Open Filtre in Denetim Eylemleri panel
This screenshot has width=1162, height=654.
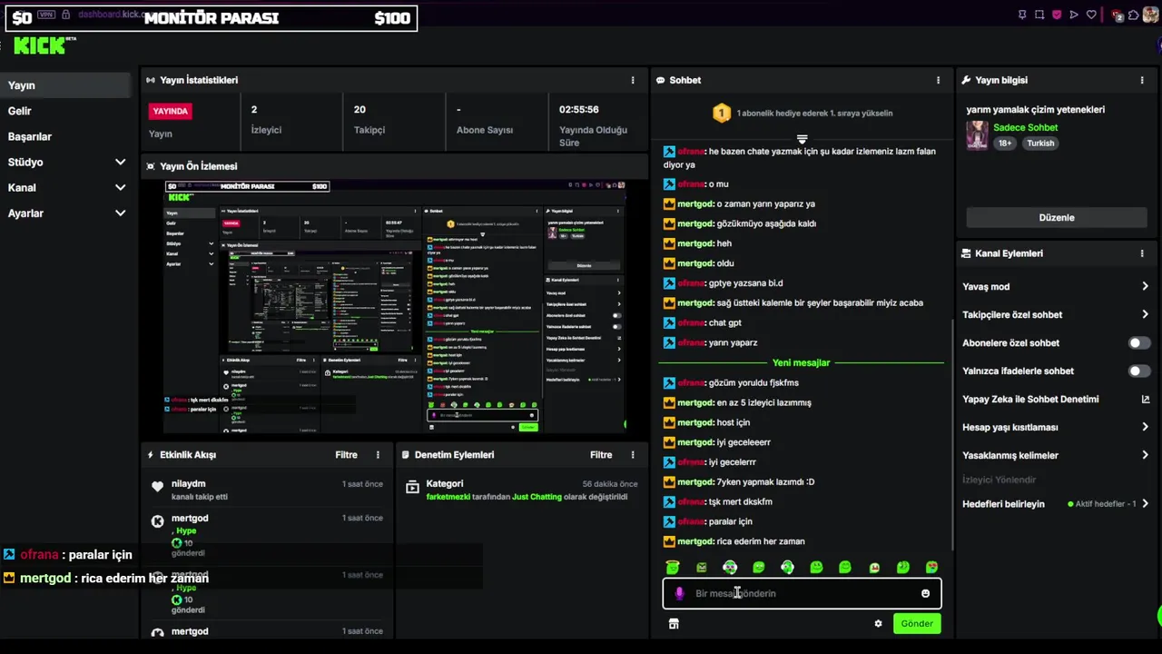[601, 454]
